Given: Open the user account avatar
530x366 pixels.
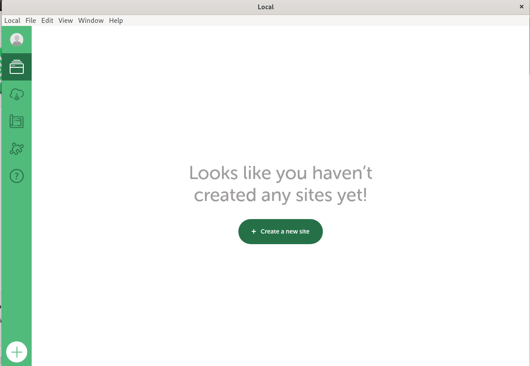Looking at the screenshot, I should click(17, 40).
